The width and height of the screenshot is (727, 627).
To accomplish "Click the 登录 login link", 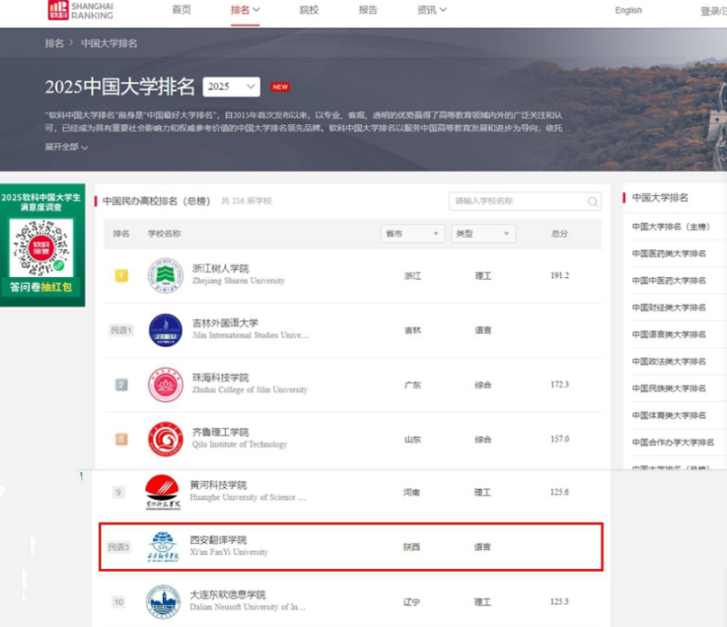I will click(x=710, y=11).
